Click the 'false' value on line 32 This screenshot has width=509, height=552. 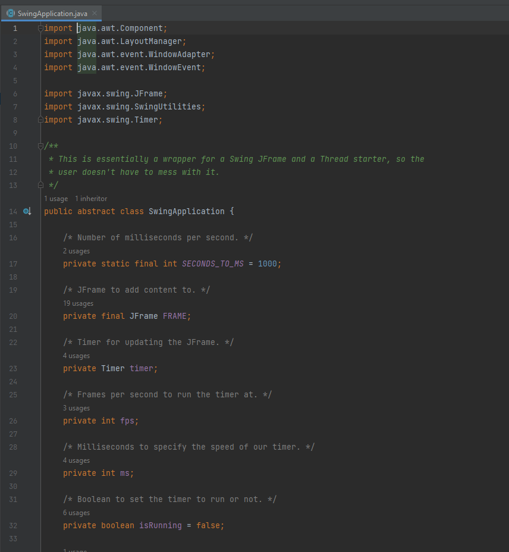[208, 526]
